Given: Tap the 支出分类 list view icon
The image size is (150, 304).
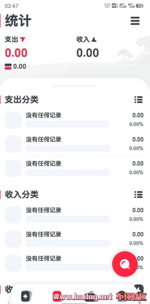Looking at the screenshot, I should tap(139, 100).
